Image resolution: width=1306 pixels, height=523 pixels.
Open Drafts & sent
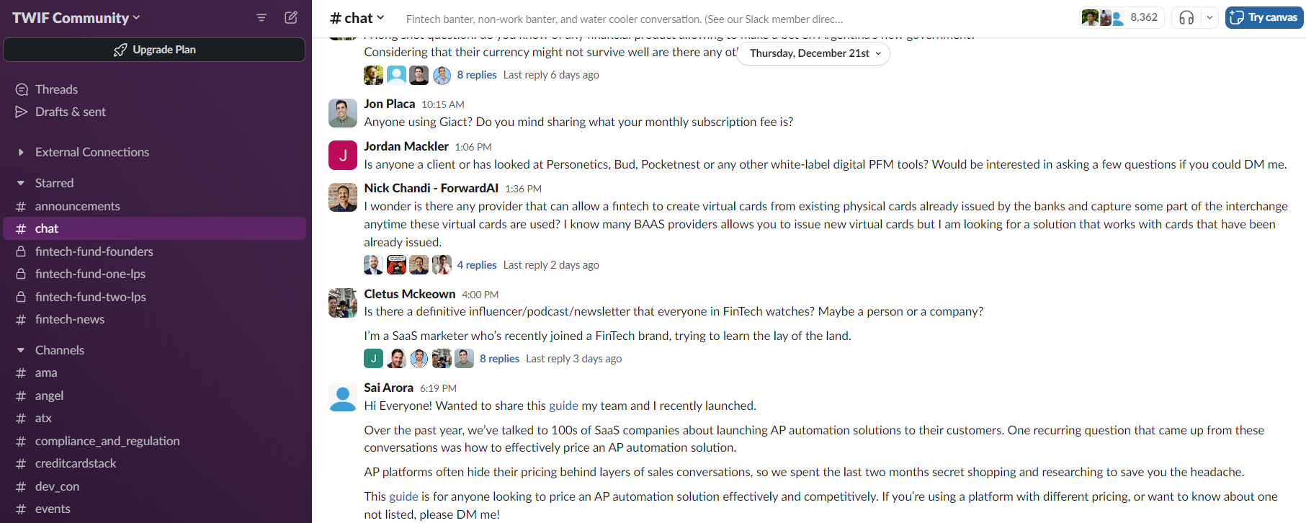pos(70,112)
